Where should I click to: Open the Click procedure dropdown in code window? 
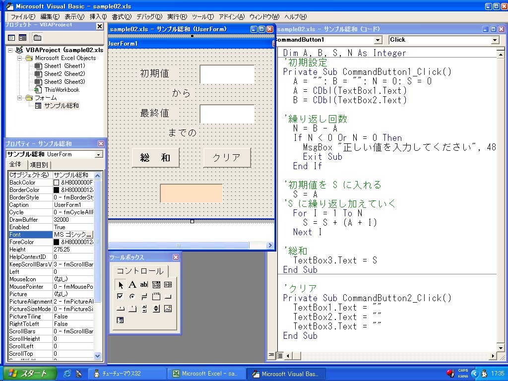[495, 40]
